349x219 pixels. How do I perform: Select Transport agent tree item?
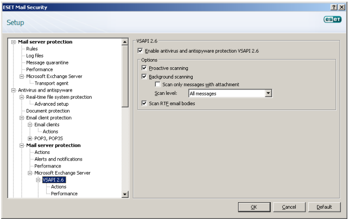point(52,83)
